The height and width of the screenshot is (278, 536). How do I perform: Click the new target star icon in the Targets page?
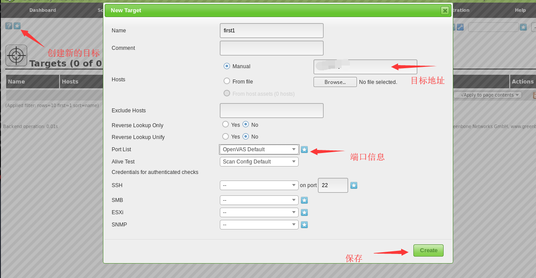point(17,26)
